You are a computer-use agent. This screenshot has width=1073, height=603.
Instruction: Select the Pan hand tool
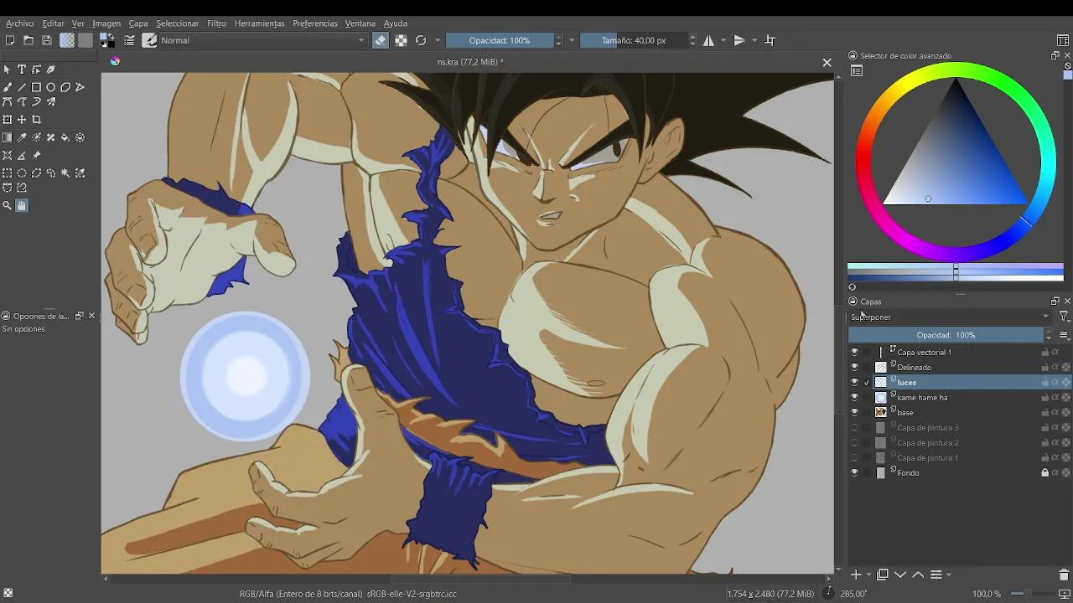(x=22, y=205)
